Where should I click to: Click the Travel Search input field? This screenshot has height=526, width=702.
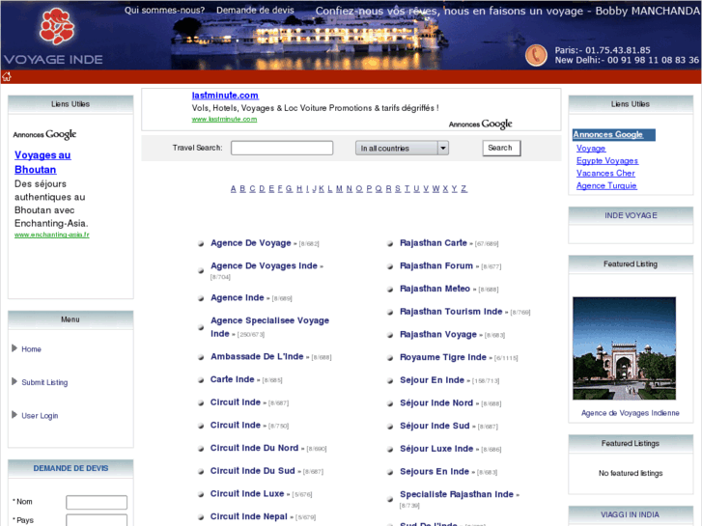click(282, 149)
